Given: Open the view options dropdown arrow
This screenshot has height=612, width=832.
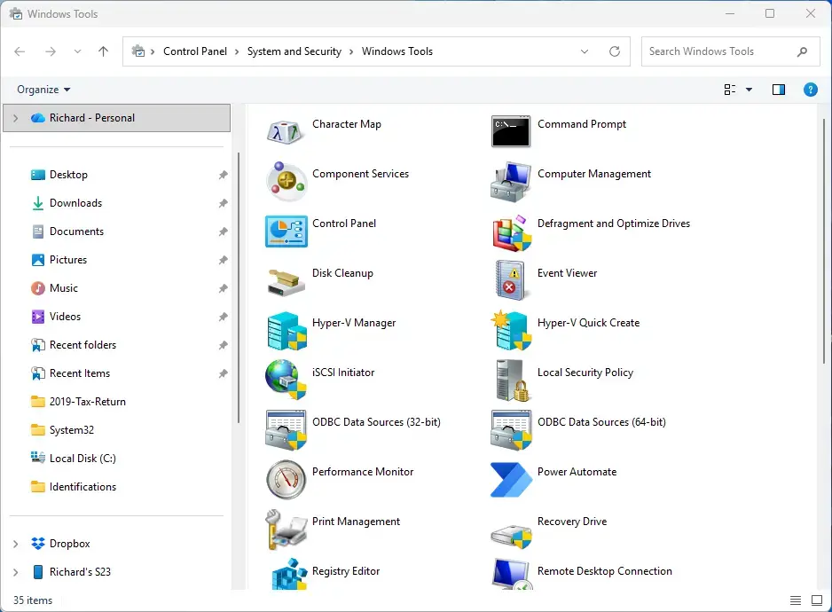Looking at the screenshot, I should point(749,90).
